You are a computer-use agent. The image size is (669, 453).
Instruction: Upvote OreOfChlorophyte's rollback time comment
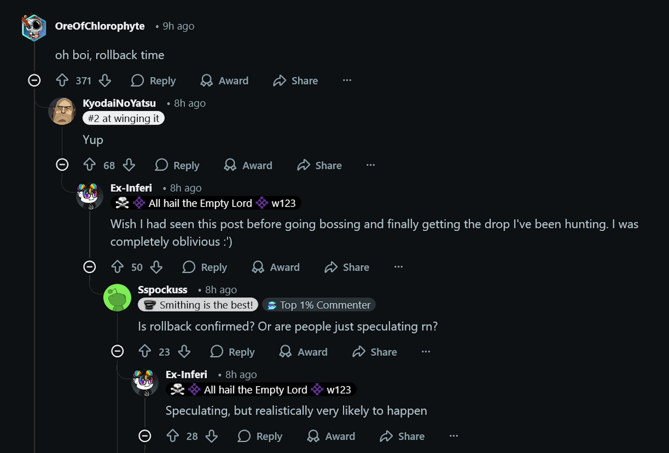tap(62, 80)
